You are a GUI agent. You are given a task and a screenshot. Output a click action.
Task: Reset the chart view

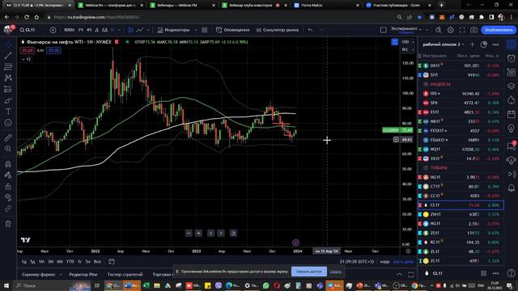233,234
